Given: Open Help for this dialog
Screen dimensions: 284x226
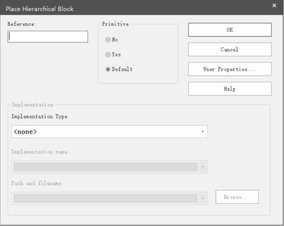Looking at the screenshot, I should click(x=230, y=89).
